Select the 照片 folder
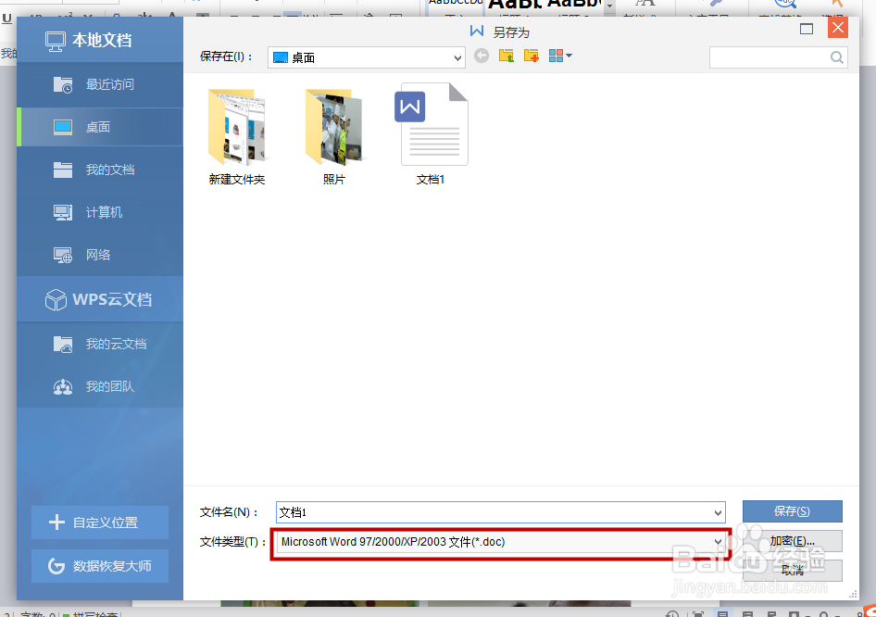 tap(333, 136)
